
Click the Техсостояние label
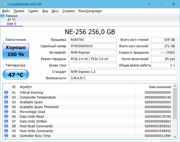15,40
